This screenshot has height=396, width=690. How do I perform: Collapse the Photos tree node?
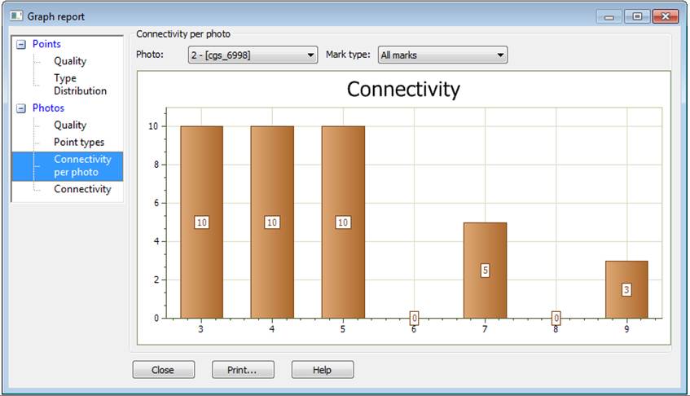21,108
